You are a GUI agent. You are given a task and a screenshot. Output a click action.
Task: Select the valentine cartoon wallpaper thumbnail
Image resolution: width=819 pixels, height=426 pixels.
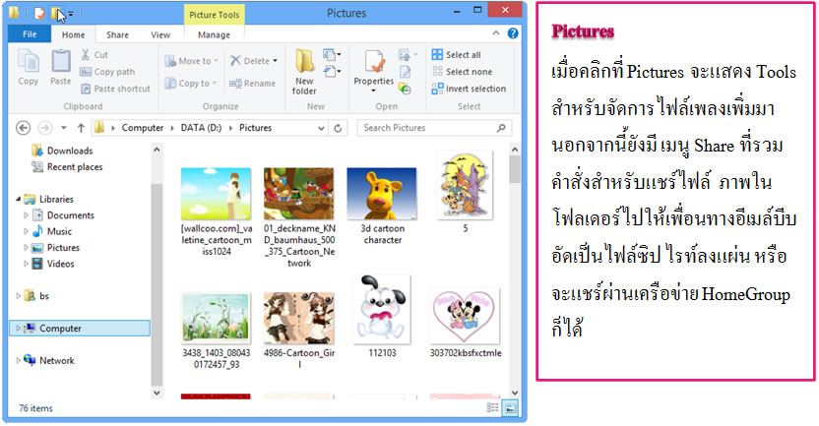coord(216,194)
